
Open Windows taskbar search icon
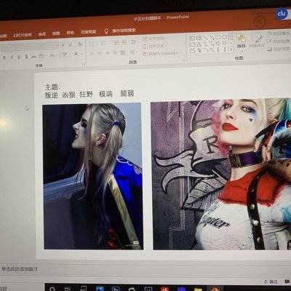pos(52,289)
